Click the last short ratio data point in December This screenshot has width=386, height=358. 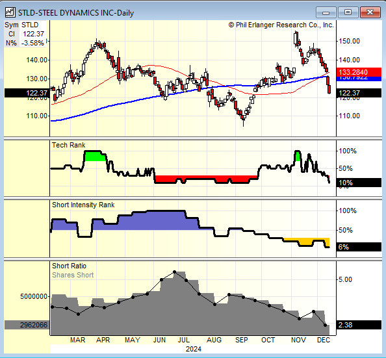point(325,326)
